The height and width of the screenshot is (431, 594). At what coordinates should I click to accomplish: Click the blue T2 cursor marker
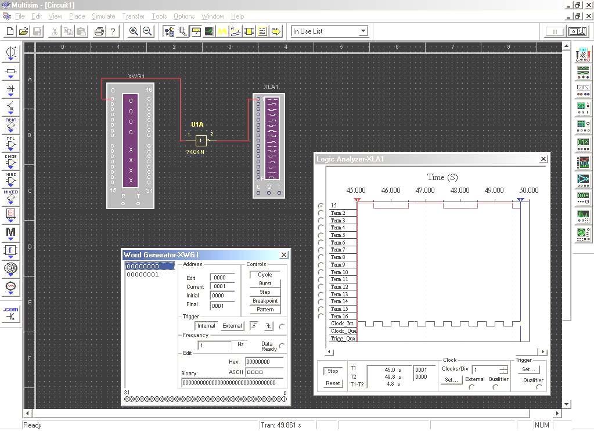tap(520, 199)
